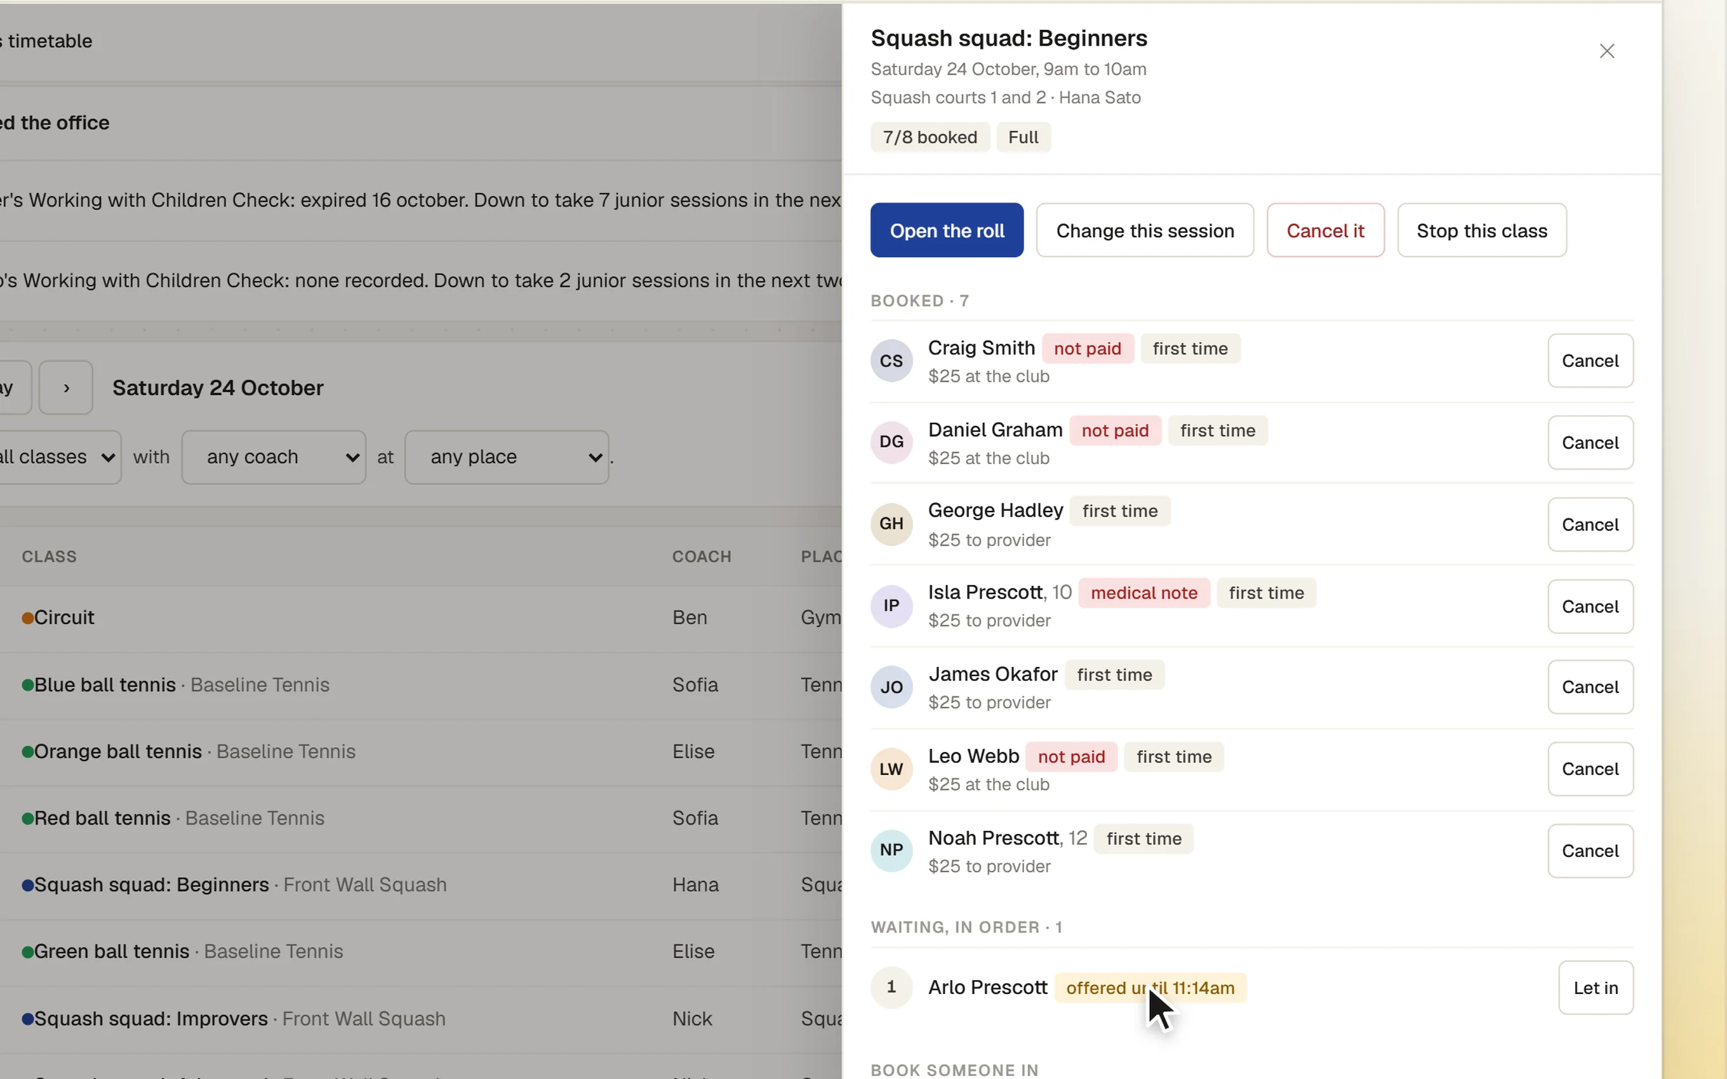Cancel James Okafor's booking

pyautogui.click(x=1590, y=687)
